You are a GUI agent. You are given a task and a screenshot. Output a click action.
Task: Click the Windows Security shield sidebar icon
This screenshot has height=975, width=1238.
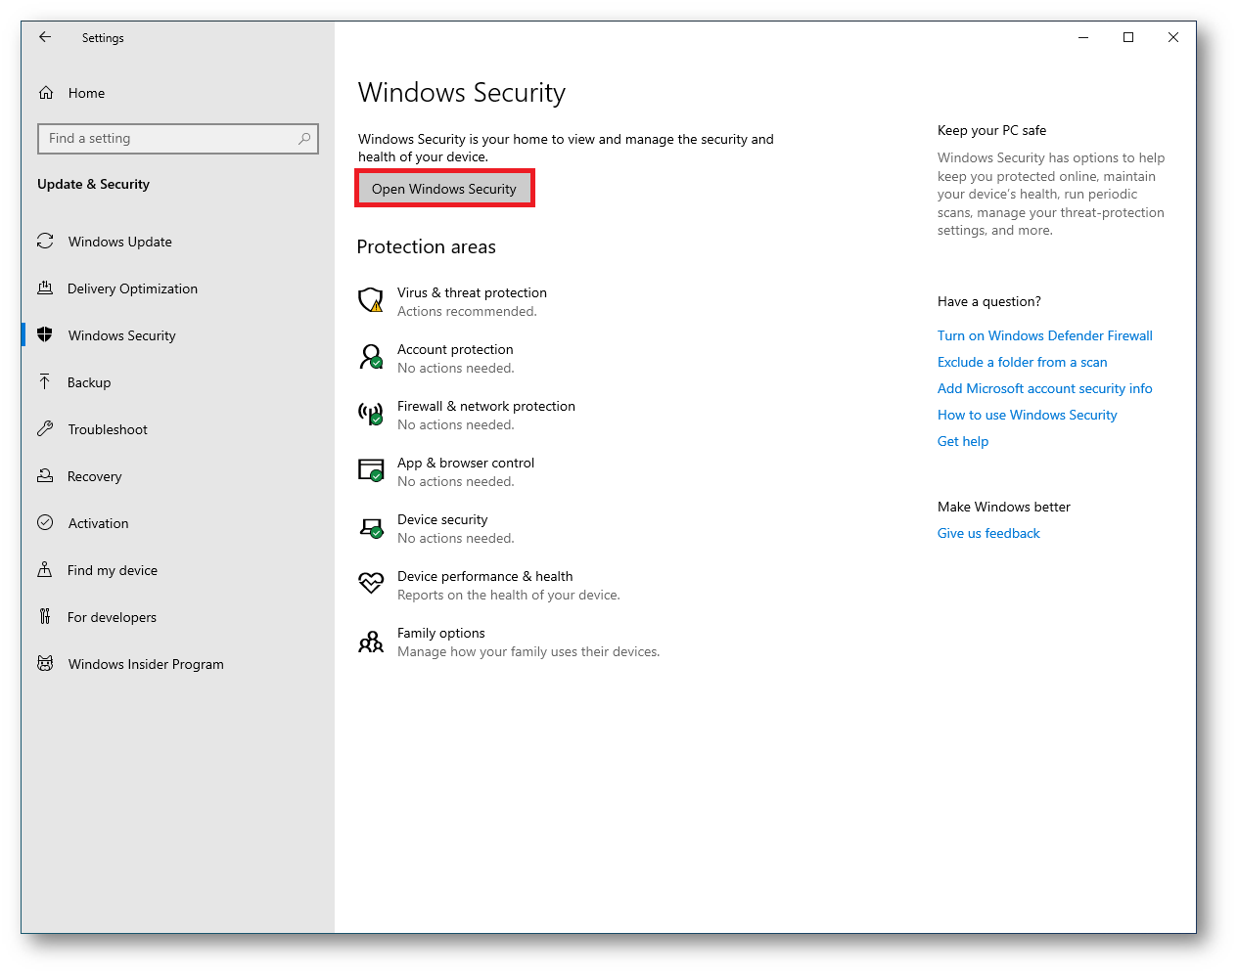[45, 334]
